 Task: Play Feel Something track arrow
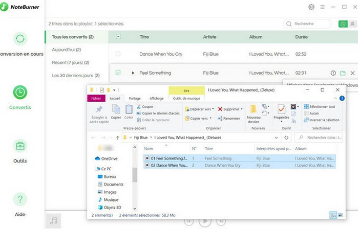coord(133,73)
